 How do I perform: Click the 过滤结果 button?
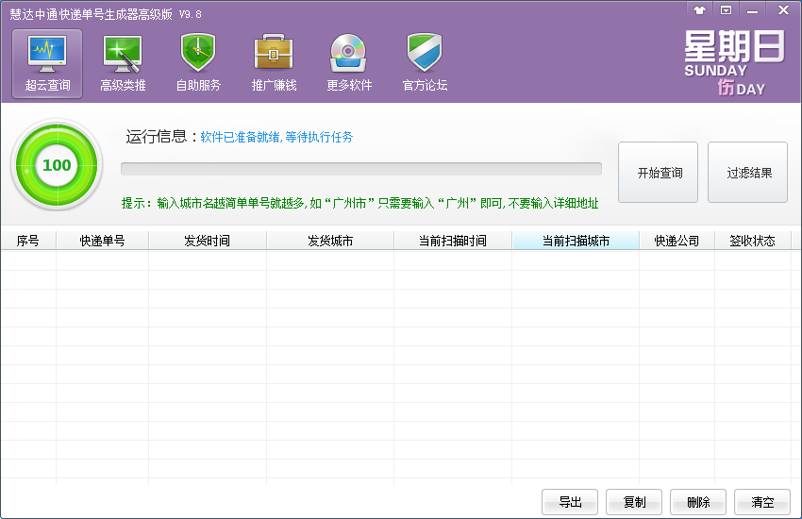(x=748, y=173)
